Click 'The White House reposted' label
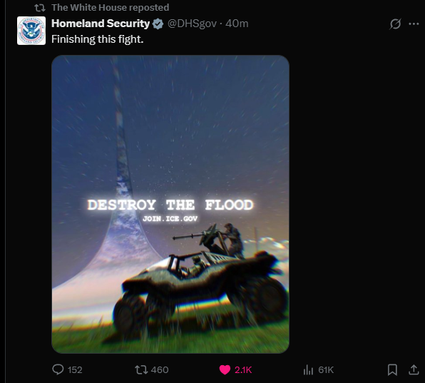Screen dimensions: 425x383 pos(111,7)
